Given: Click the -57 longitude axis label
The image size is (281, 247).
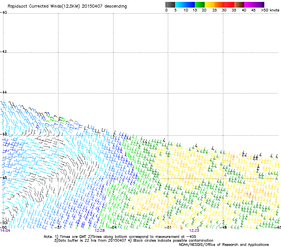Looking at the screenshot, I should point(58,228).
